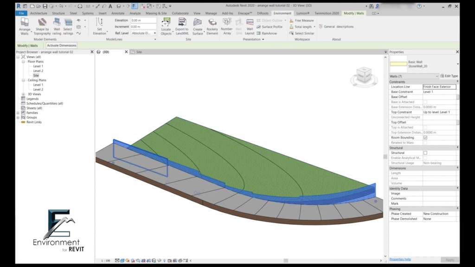Open the Architecture ribbon tab
The image size is (475, 267).
(39, 13)
